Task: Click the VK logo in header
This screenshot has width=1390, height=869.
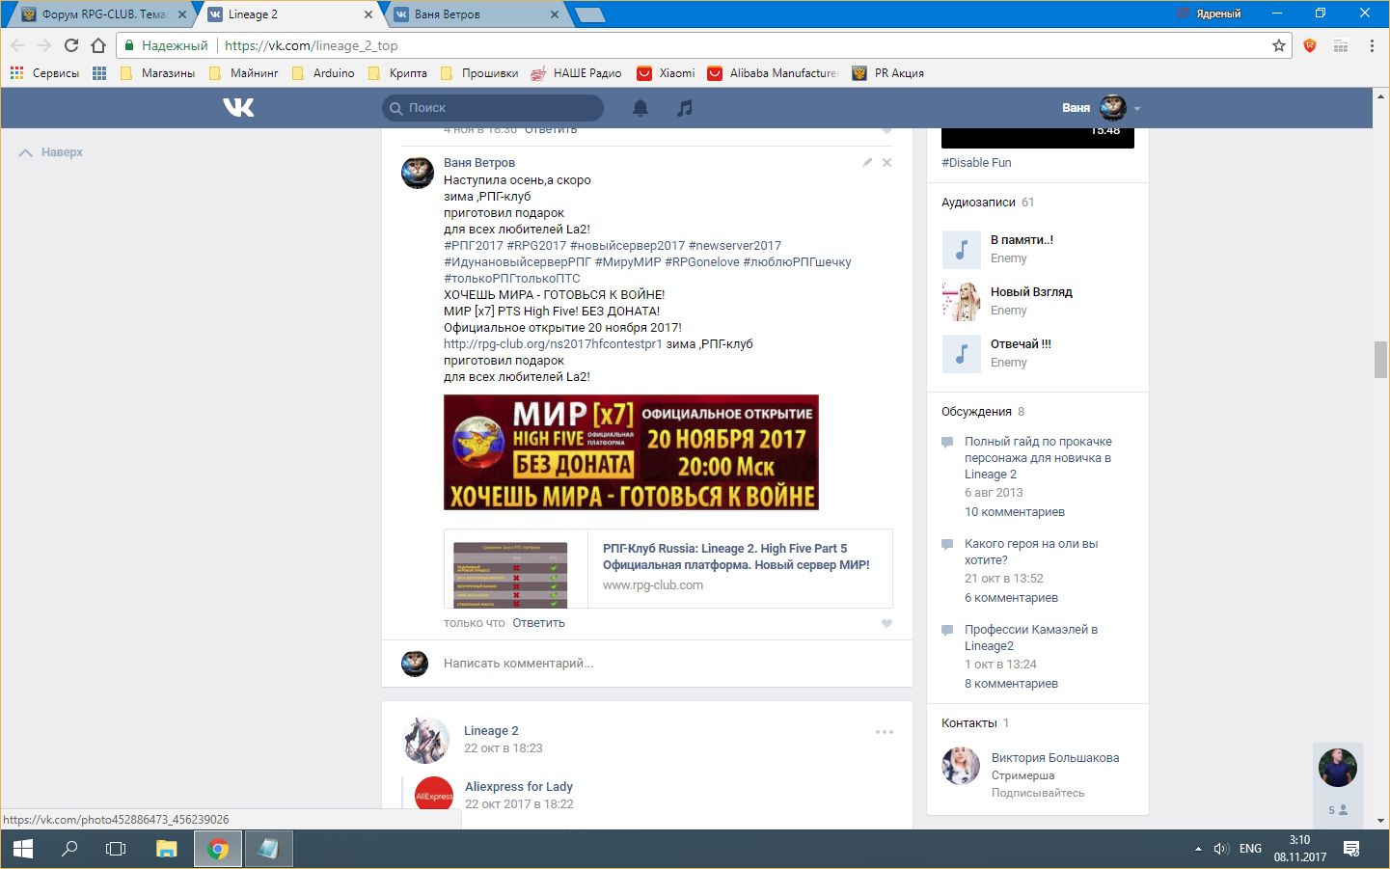Action: 238,107
